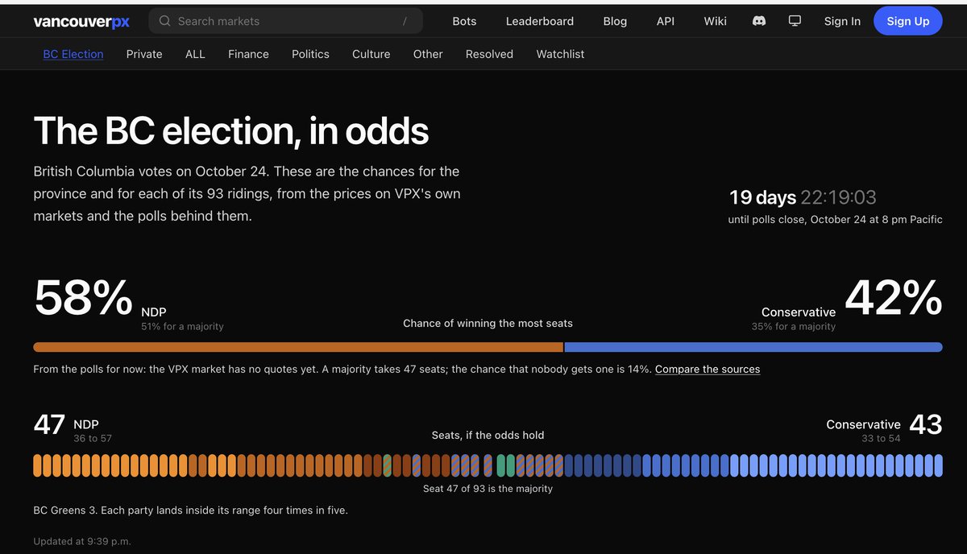Focus the Search markets field
The image size is (967, 554).
point(285,21)
